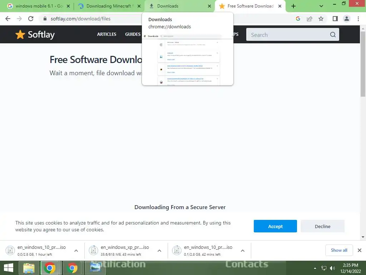
Task: Switch to the 'windows mobile 6.1' tab
Action: (39, 6)
